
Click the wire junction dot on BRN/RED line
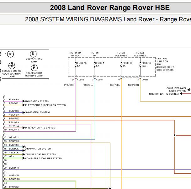tap(174, 135)
